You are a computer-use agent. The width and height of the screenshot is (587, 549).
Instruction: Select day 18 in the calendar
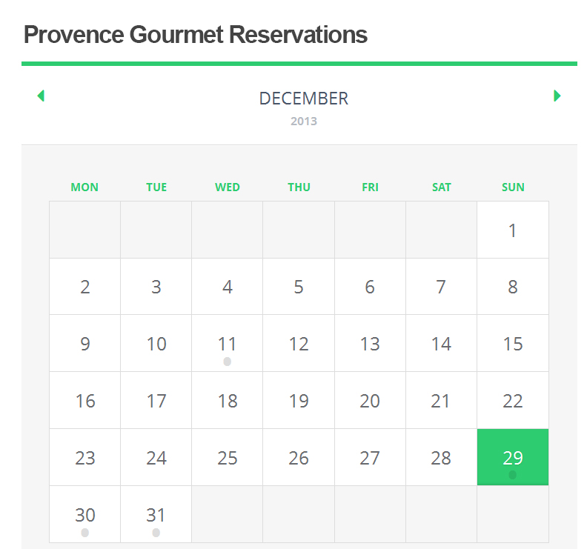[228, 400]
